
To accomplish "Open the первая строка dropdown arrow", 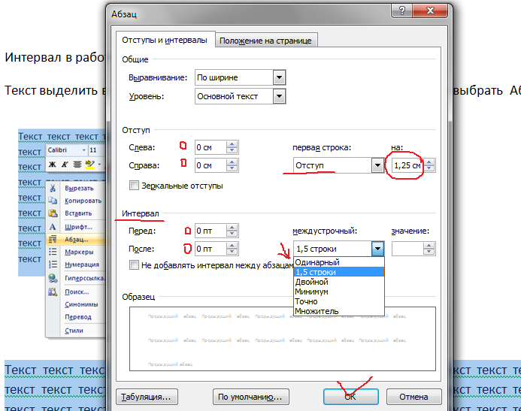I will pos(377,165).
